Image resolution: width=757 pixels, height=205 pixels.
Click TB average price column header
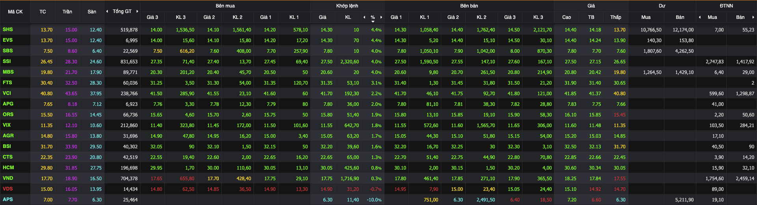[591, 17]
